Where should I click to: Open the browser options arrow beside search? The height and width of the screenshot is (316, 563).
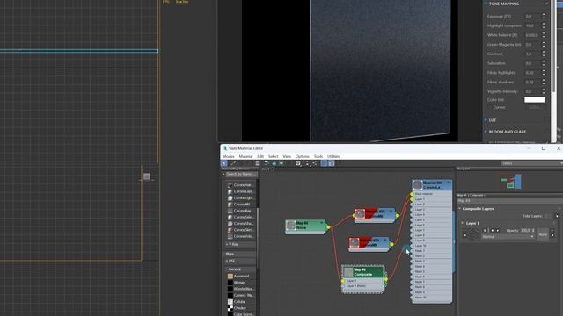[x=223, y=174]
